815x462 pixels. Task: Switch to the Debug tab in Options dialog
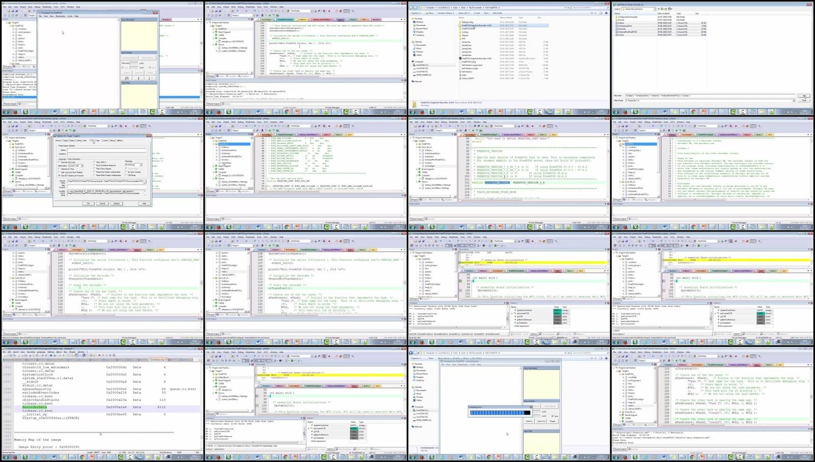[112, 140]
